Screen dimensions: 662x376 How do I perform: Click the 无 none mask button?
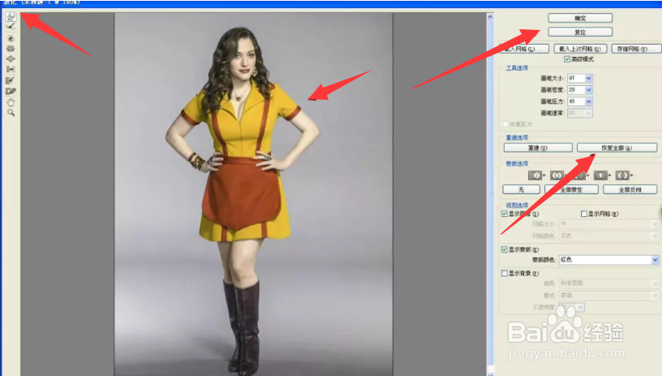(521, 189)
